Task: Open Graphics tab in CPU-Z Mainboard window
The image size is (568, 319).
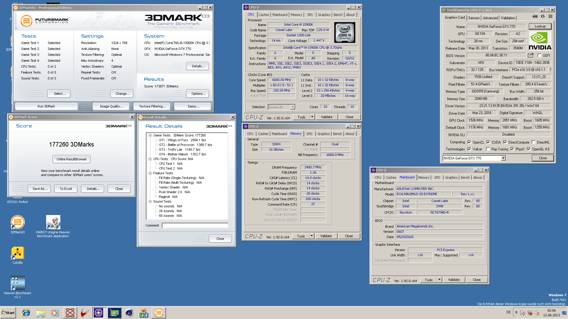Action: tap(451, 178)
